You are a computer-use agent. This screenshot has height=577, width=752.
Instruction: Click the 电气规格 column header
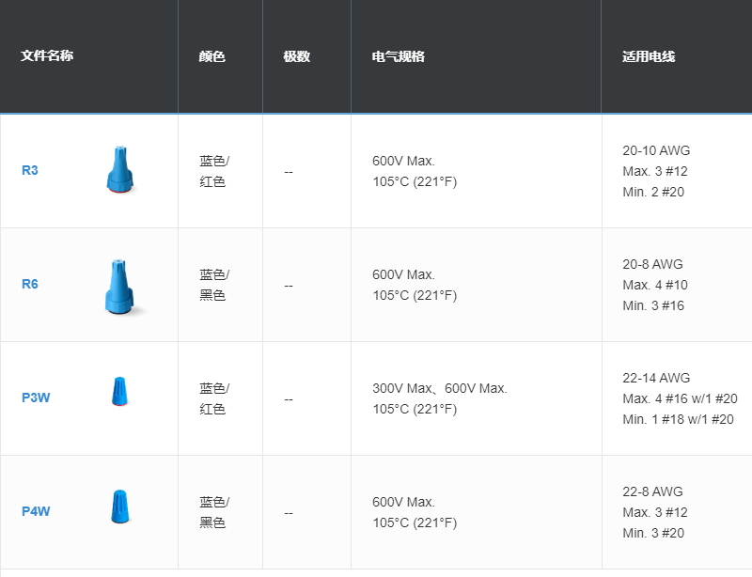[399, 56]
